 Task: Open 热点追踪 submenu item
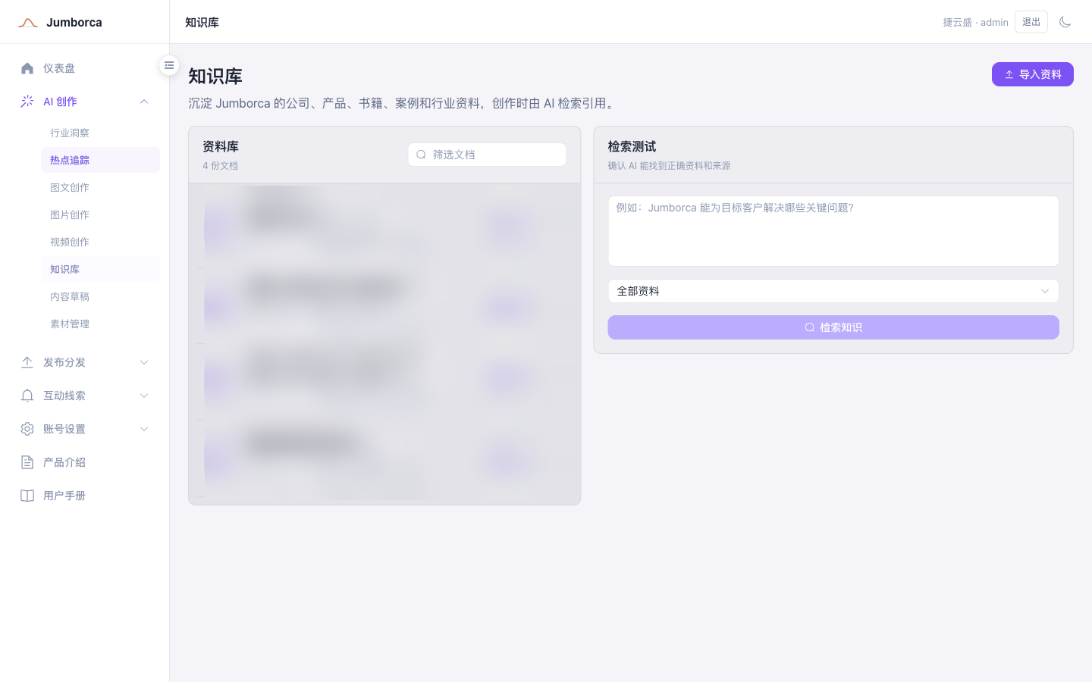coord(100,160)
